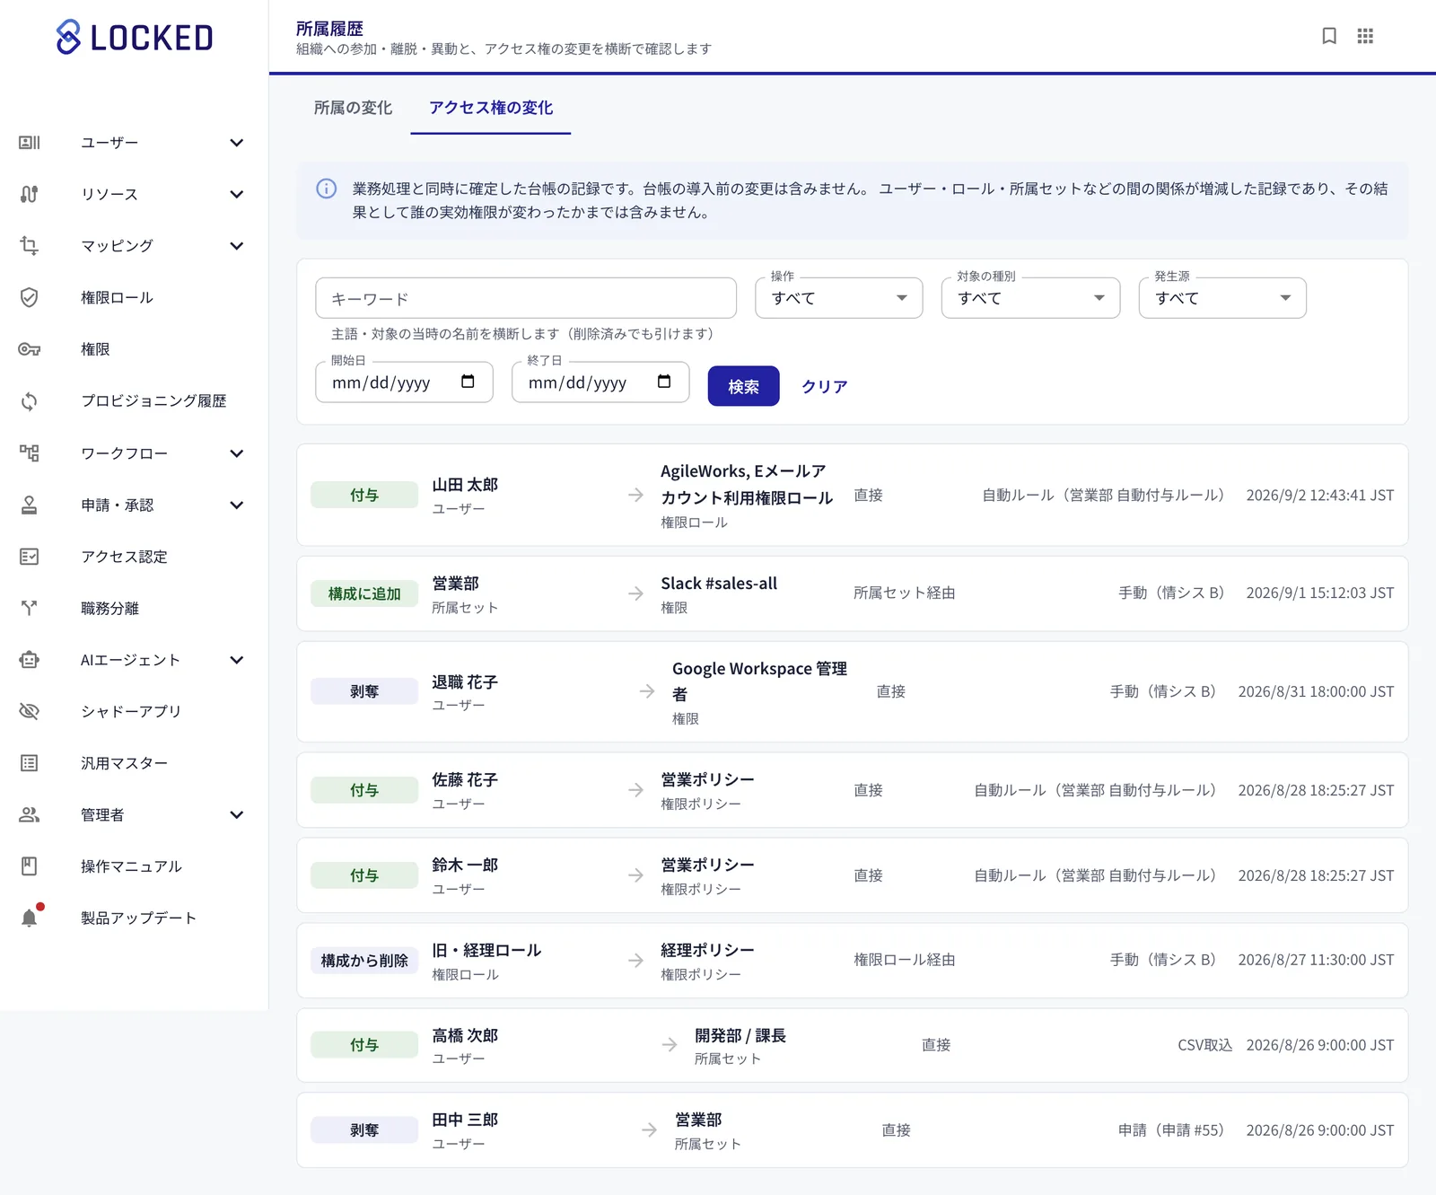The image size is (1436, 1195).
Task: Click the ワークフロー sidebar icon
Action: [30, 453]
